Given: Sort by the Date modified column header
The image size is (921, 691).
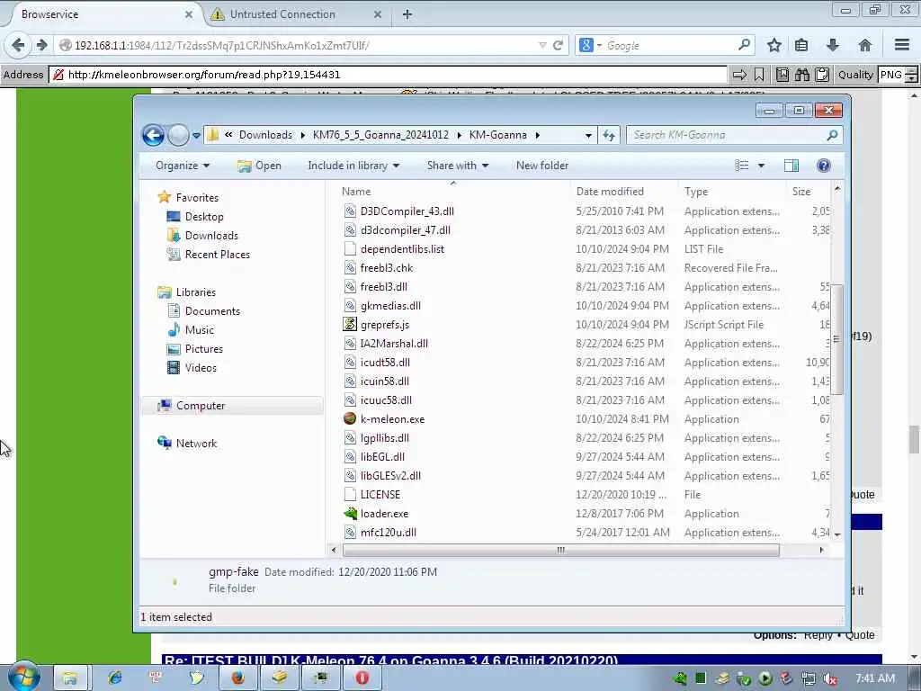Looking at the screenshot, I should coord(624,192).
